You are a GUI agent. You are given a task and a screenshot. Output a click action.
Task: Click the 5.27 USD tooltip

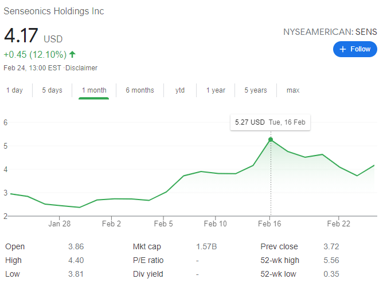[x=270, y=122]
